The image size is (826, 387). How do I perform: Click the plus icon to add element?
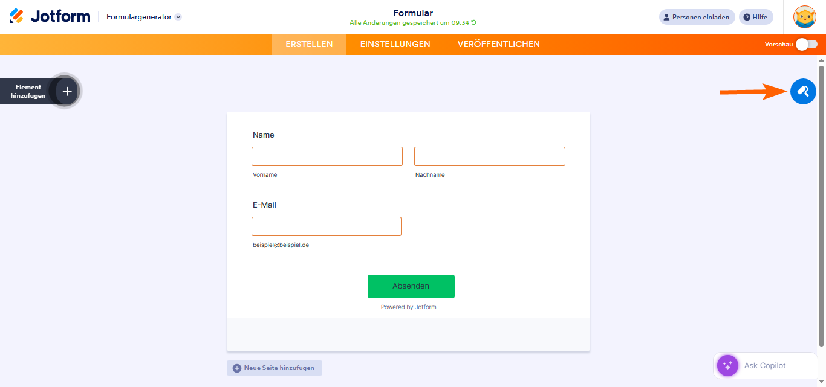(x=67, y=91)
